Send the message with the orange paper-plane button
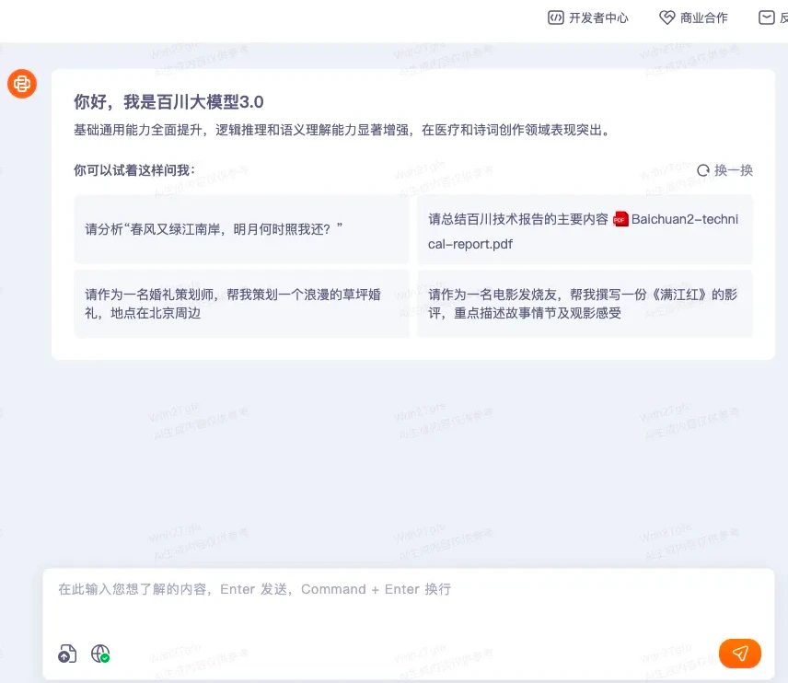Image resolution: width=788 pixels, height=683 pixels. [740, 654]
